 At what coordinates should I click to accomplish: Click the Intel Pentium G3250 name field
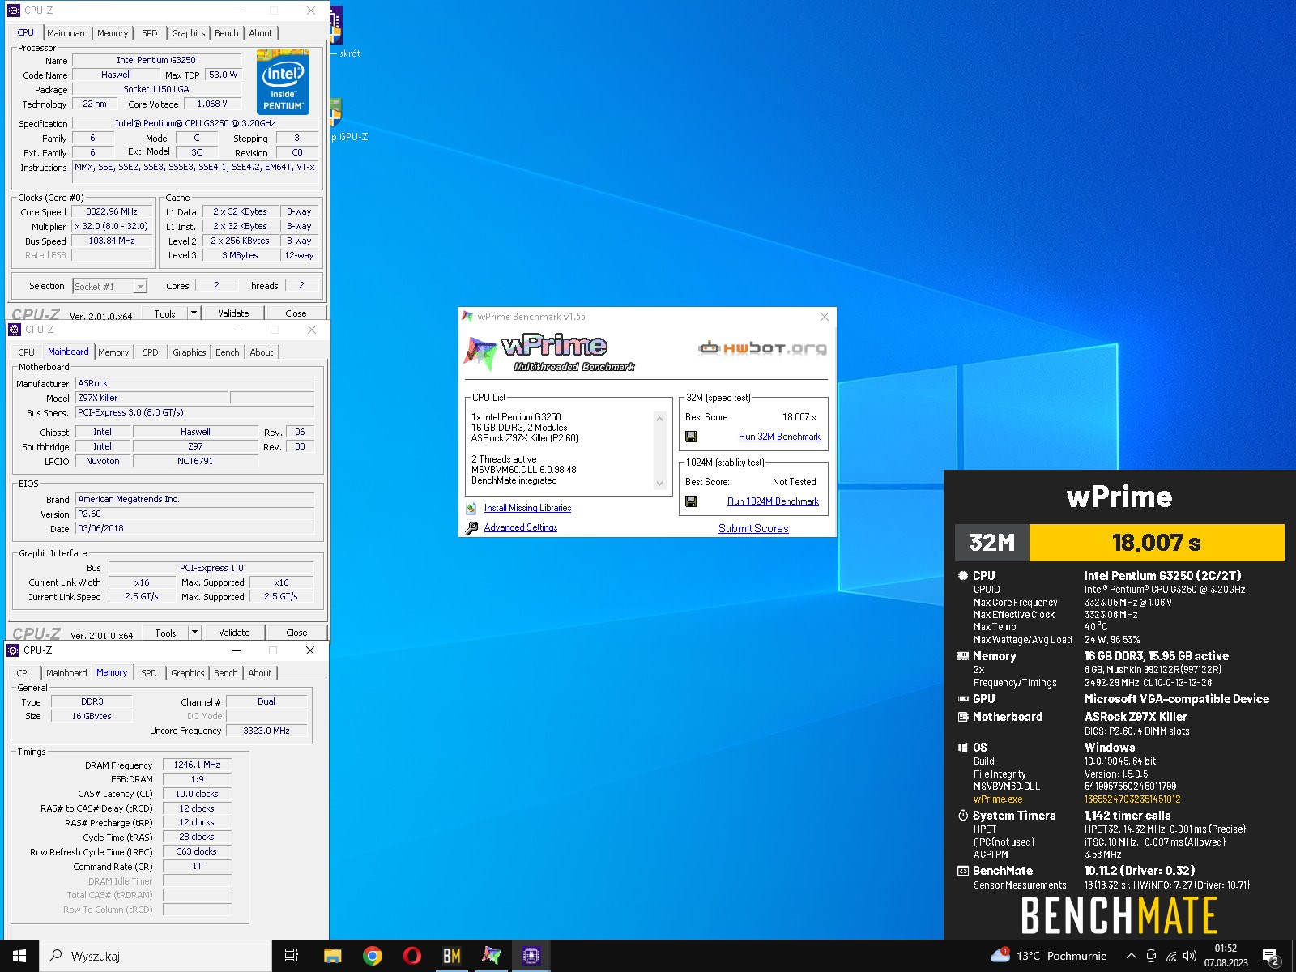tap(156, 60)
